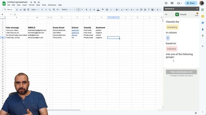Open the Insert menu
This screenshot has width=206, height=115.
pyautogui.click(x=24, y=5)
